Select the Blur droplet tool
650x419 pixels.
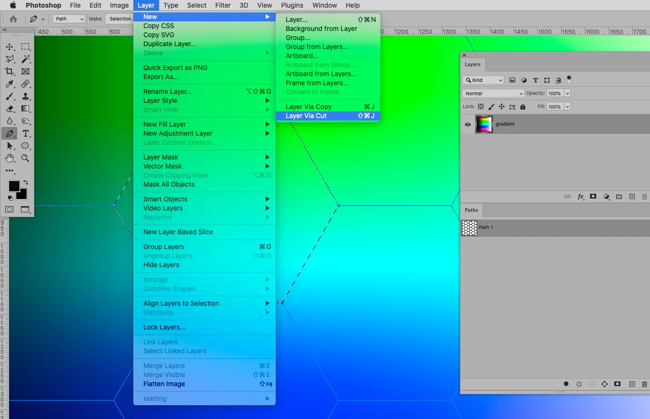click(x=10, y=121)
